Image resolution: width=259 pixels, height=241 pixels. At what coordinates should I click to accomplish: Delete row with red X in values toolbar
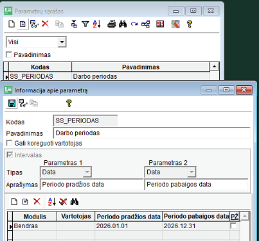37,201
